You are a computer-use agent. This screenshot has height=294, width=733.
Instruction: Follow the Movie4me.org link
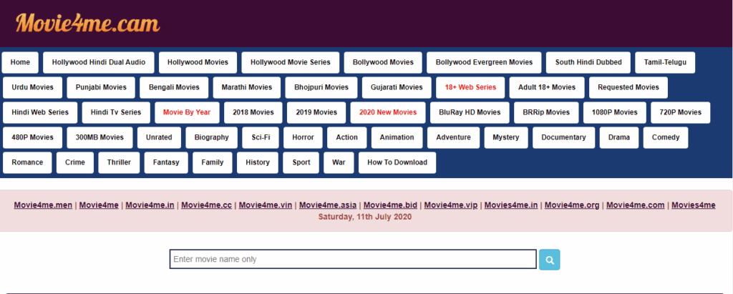[x=572, y=205]
